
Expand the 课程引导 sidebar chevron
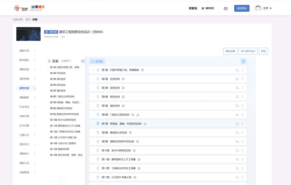tap(35, 51)
